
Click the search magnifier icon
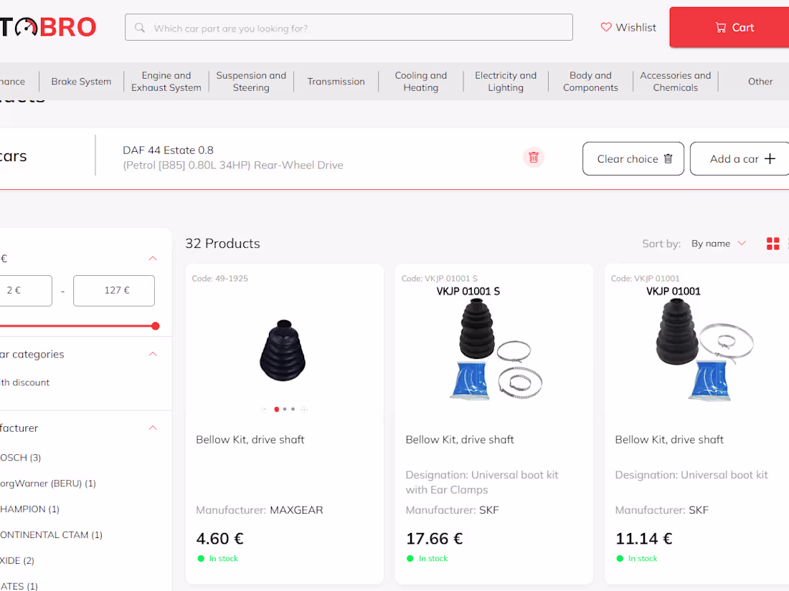coord(139,27)
